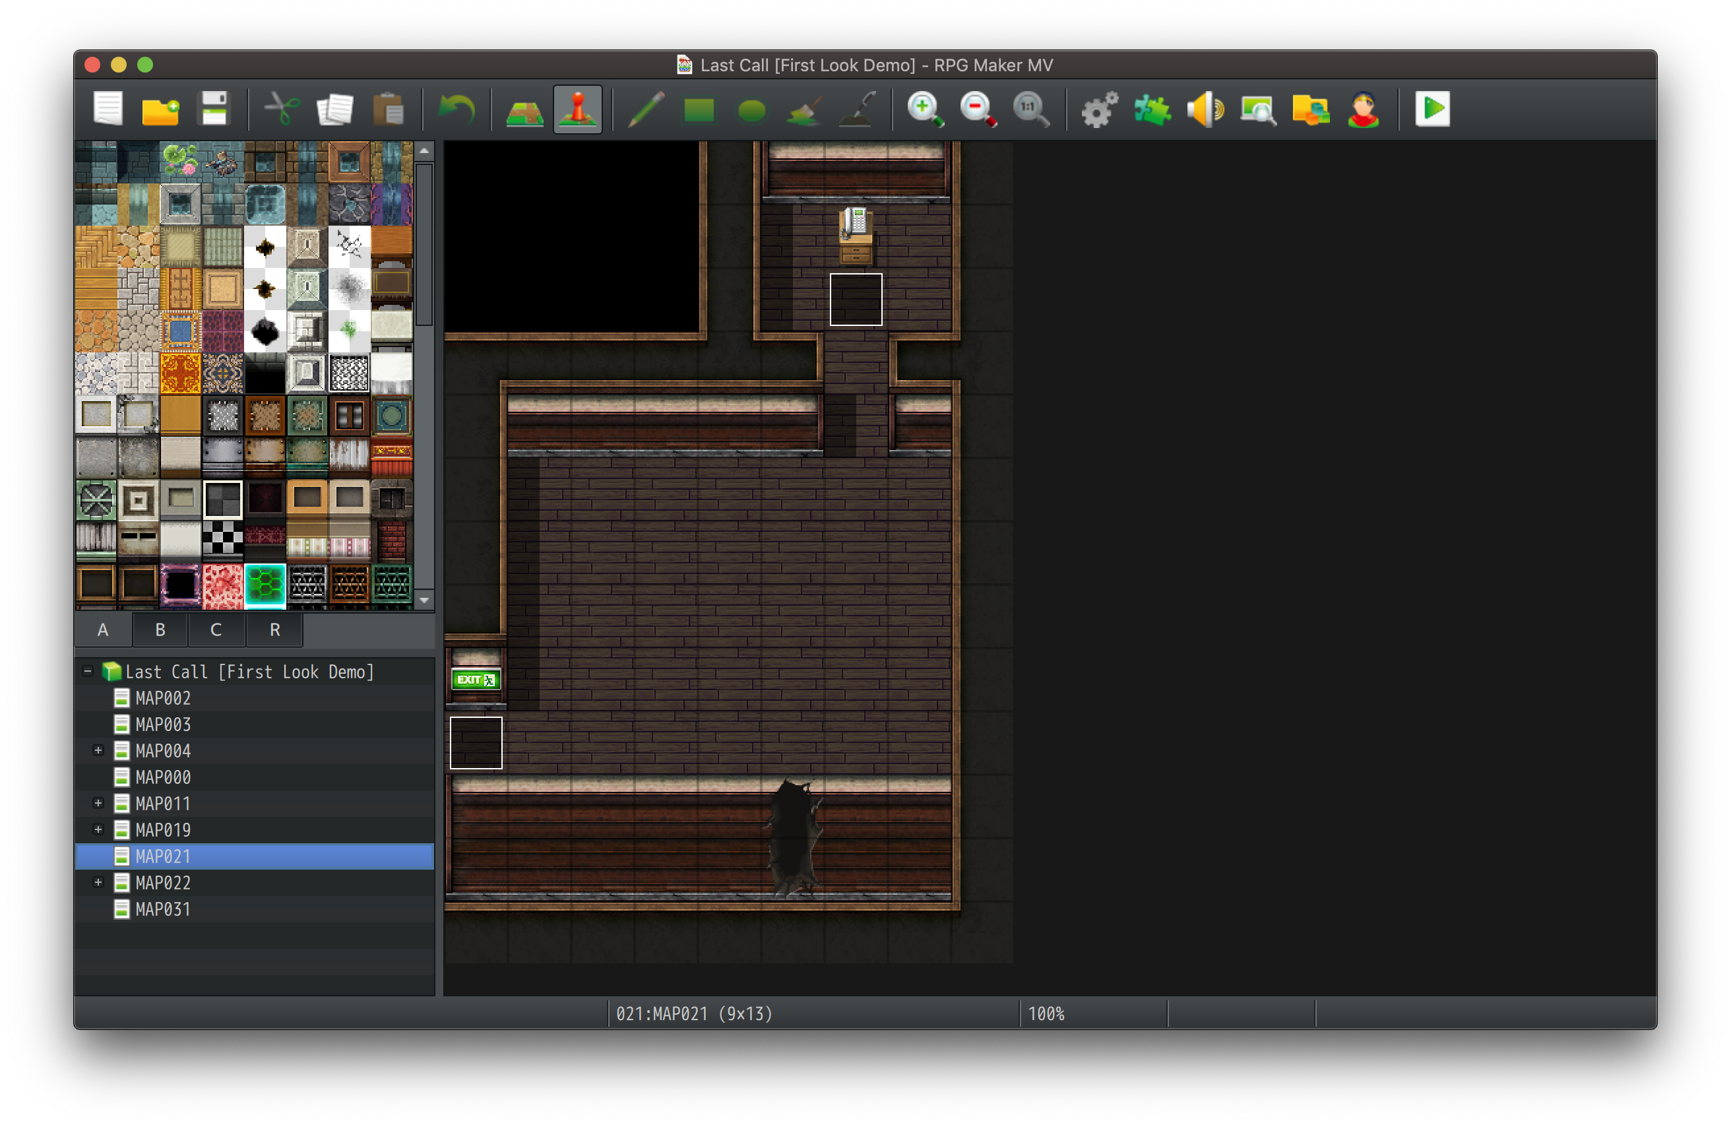Click the Copy icon
The height and width of the screenshot is (1127, 1731).
tap(335, 109)
